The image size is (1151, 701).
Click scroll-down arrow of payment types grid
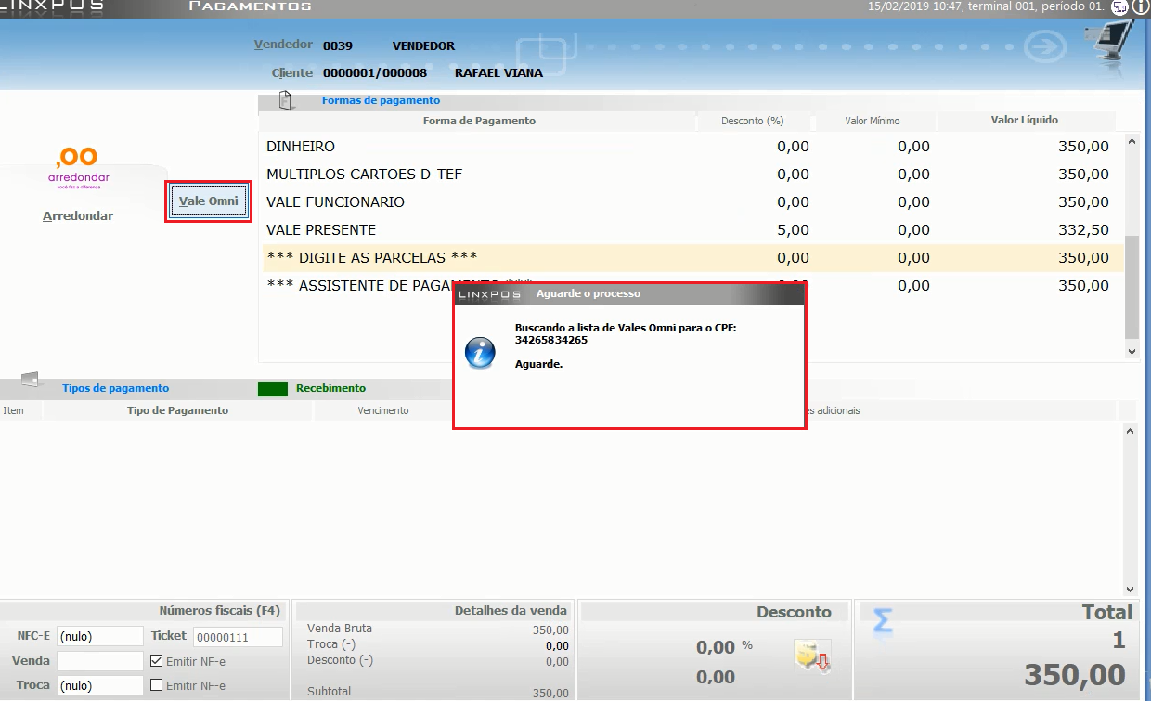point(1130,589)
